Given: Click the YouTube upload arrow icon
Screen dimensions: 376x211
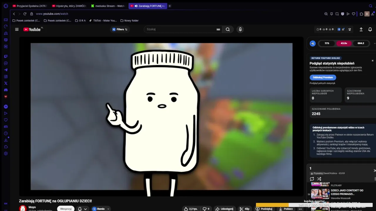Looking at the screenshot, I should pos(361,29).
